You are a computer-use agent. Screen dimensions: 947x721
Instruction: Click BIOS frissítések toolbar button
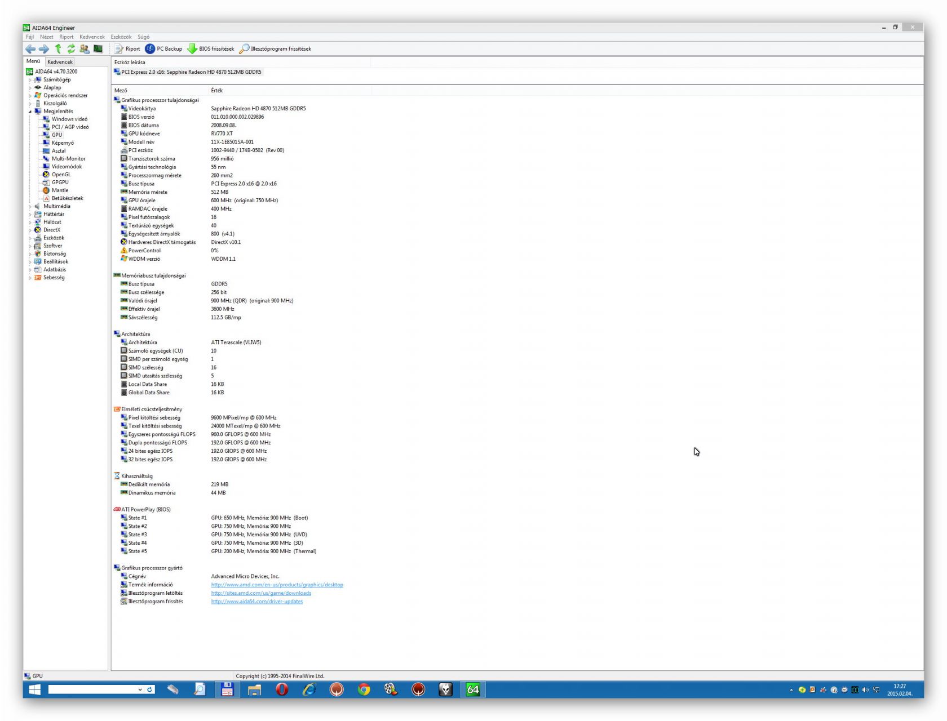pos(211,49)
